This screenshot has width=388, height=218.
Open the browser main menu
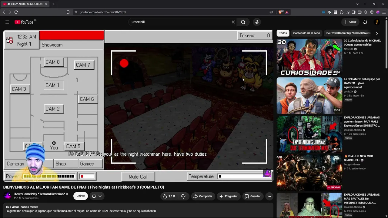click(384, 12)
